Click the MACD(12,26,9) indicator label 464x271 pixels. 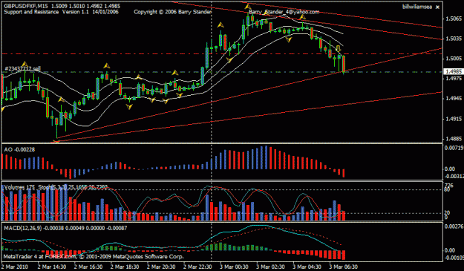coord(65,229)
